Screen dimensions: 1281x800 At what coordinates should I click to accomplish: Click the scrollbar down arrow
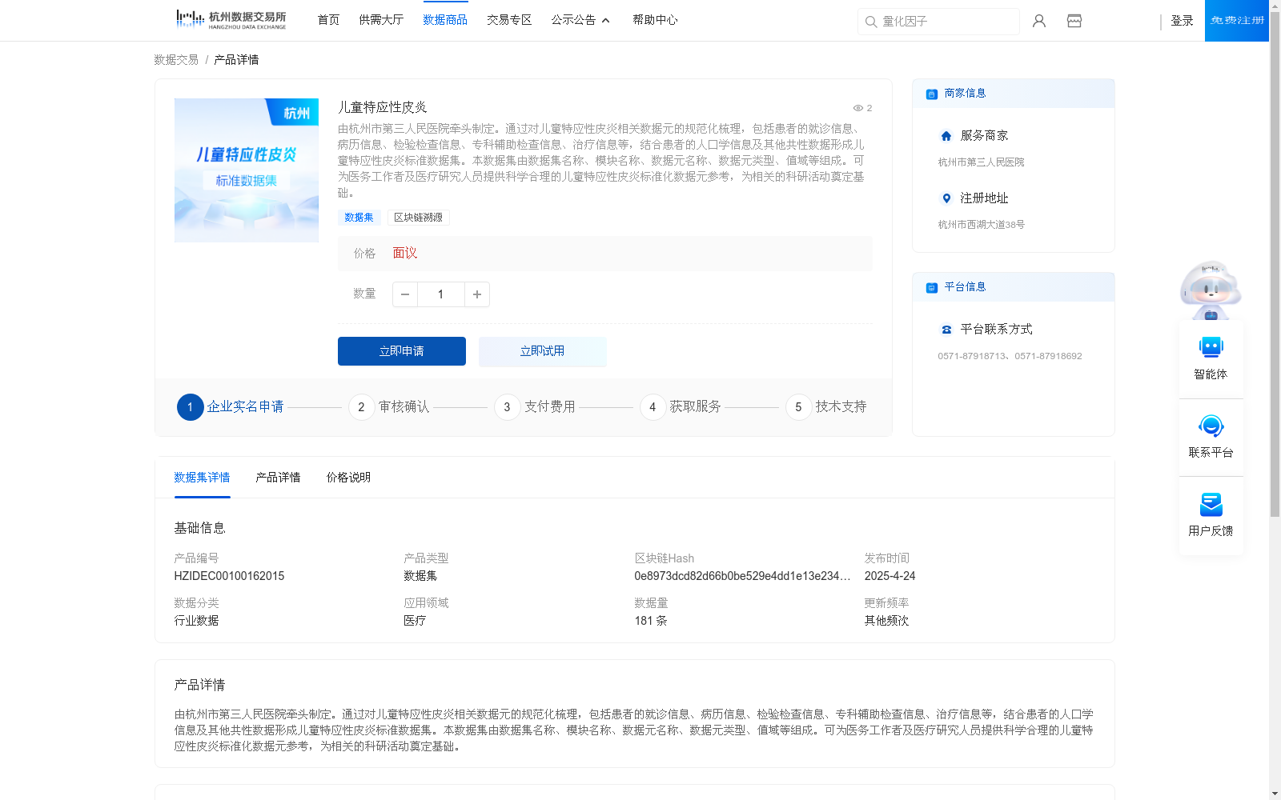(1275, 794)
